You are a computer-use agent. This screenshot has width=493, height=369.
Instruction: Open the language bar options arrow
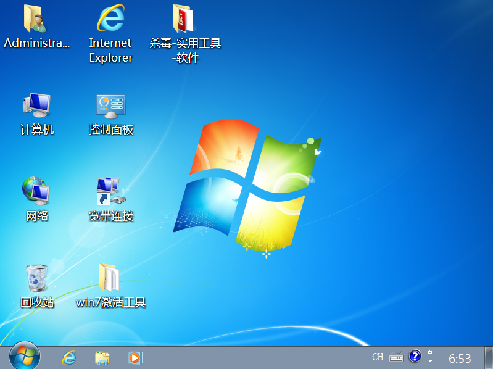[430, 362]
